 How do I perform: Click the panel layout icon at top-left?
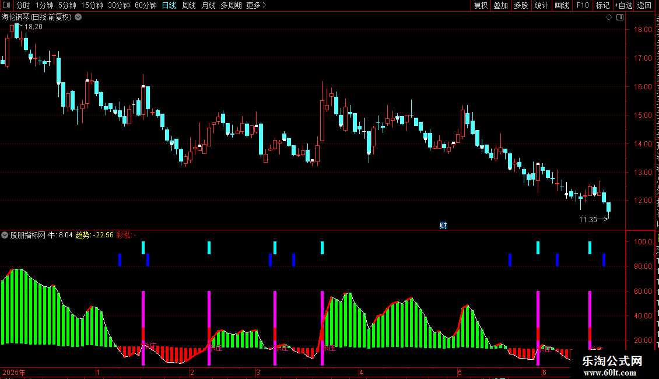click(x=6, y=5)
